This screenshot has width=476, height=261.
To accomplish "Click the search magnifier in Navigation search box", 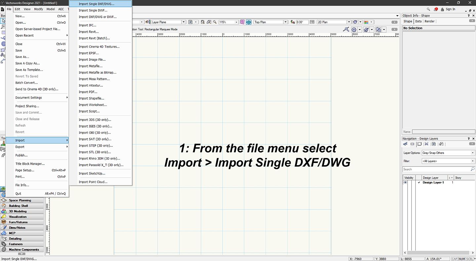I will tap(472, 169).
